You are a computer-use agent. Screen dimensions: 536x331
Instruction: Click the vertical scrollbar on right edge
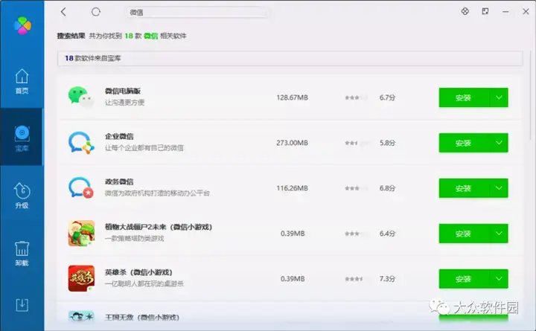point(532,96)
